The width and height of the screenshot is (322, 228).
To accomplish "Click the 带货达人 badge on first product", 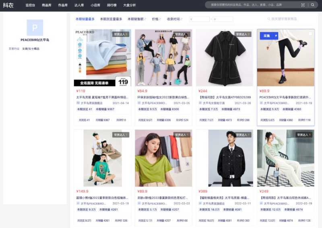I will pyautogui.click(x=121, y=34).
